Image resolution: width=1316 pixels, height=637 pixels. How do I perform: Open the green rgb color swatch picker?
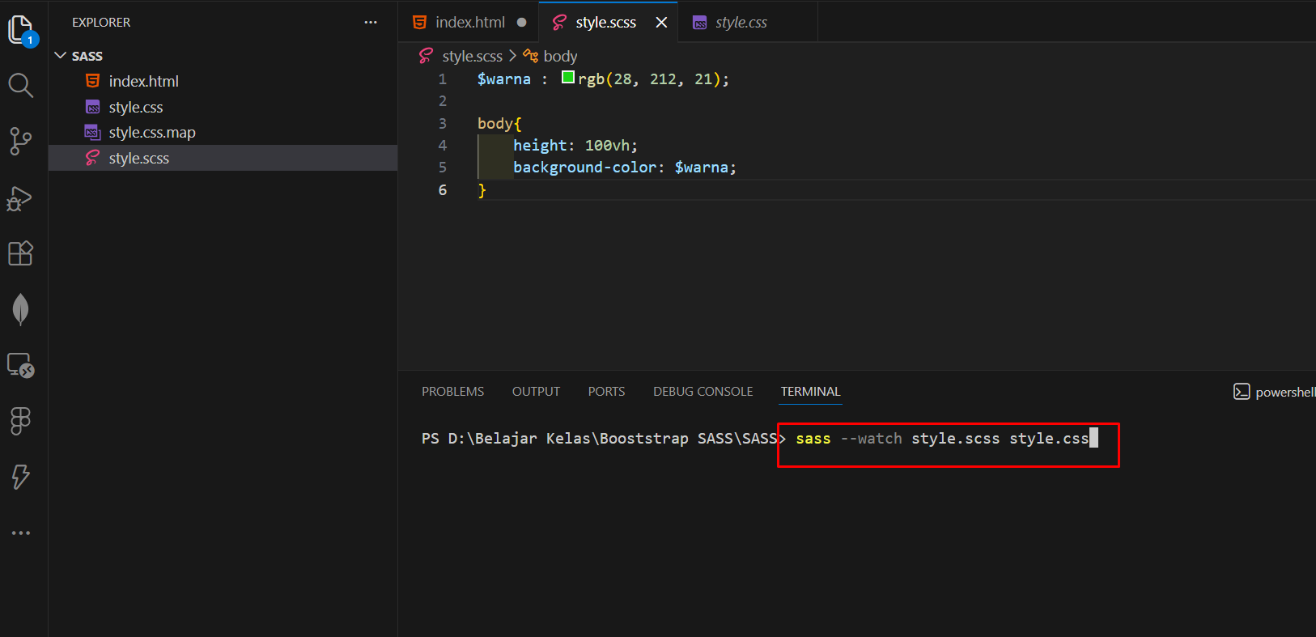(568, 78)
